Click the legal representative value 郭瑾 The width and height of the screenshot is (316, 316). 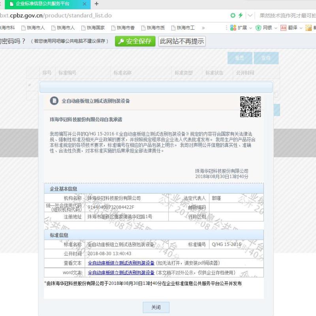click(216, 198)
